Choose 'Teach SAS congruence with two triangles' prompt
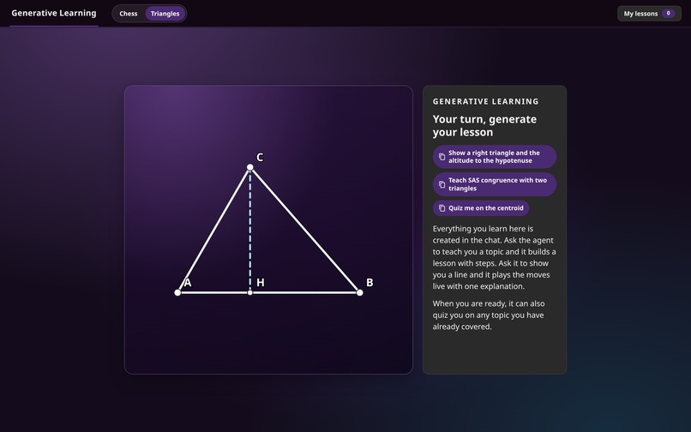 (x=495, y=184)
